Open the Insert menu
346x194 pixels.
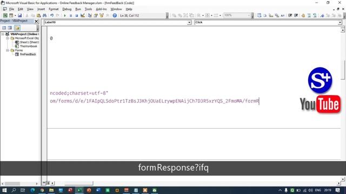click(41, 9)
